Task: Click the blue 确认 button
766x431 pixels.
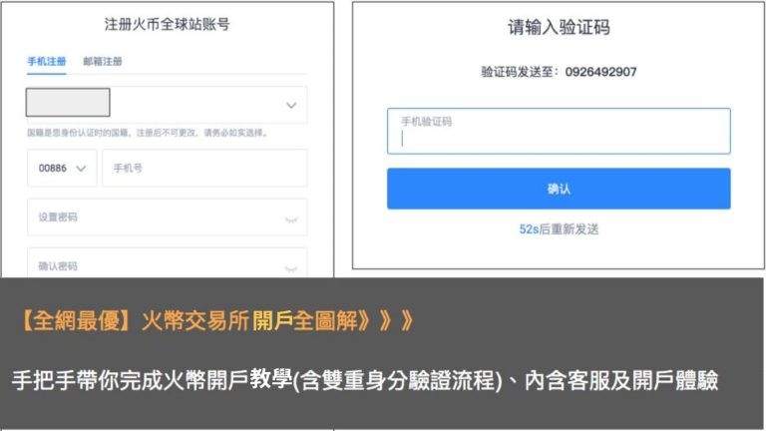Action: point(559,189)
